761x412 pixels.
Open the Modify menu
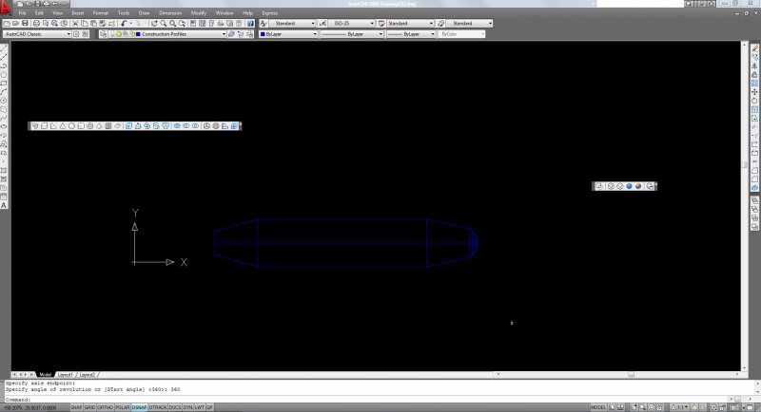199,13
